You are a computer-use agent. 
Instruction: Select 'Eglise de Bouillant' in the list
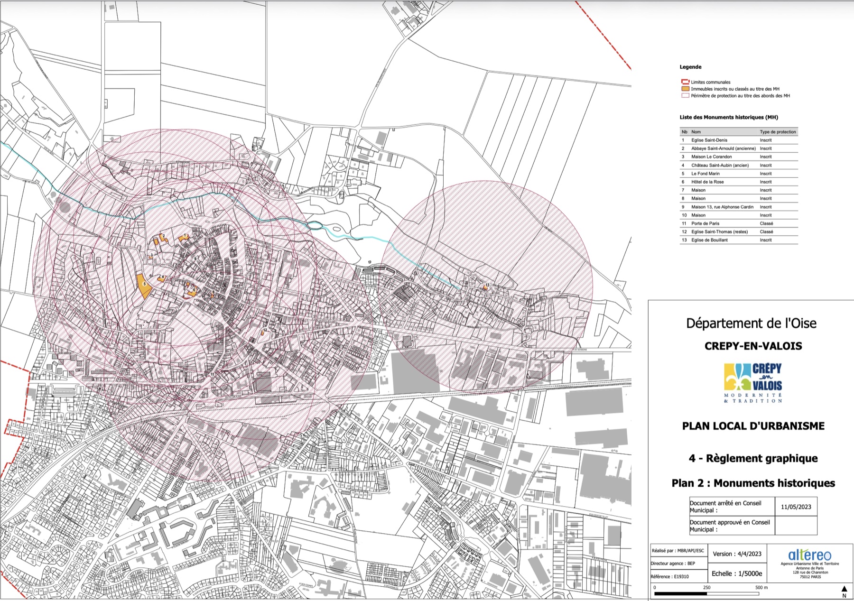pyautogui.click(x=710, y=240)
